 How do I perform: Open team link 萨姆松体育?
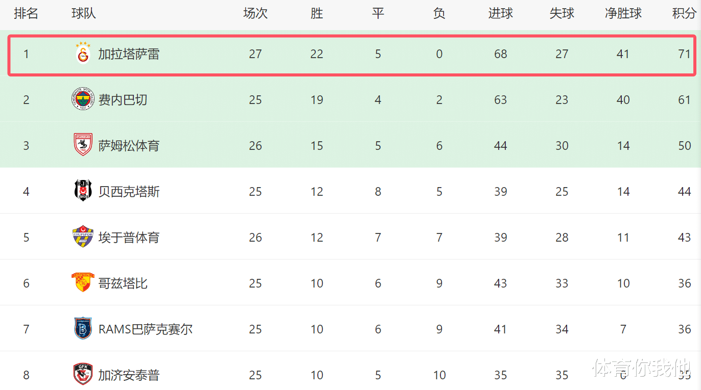tap(129, 146)
